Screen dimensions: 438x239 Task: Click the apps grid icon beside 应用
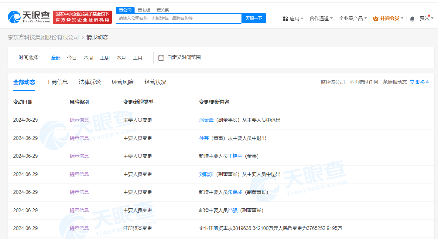[285, 18]
